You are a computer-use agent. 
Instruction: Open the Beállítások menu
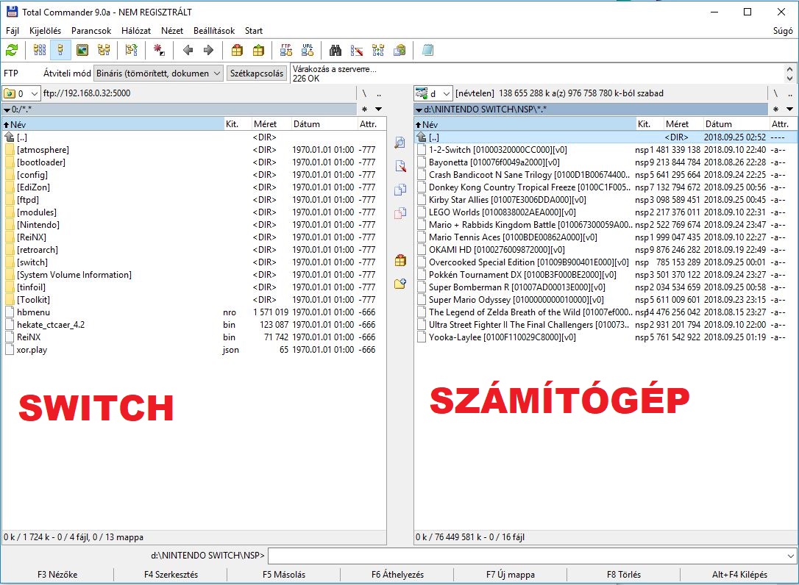[x=214, y=31]
